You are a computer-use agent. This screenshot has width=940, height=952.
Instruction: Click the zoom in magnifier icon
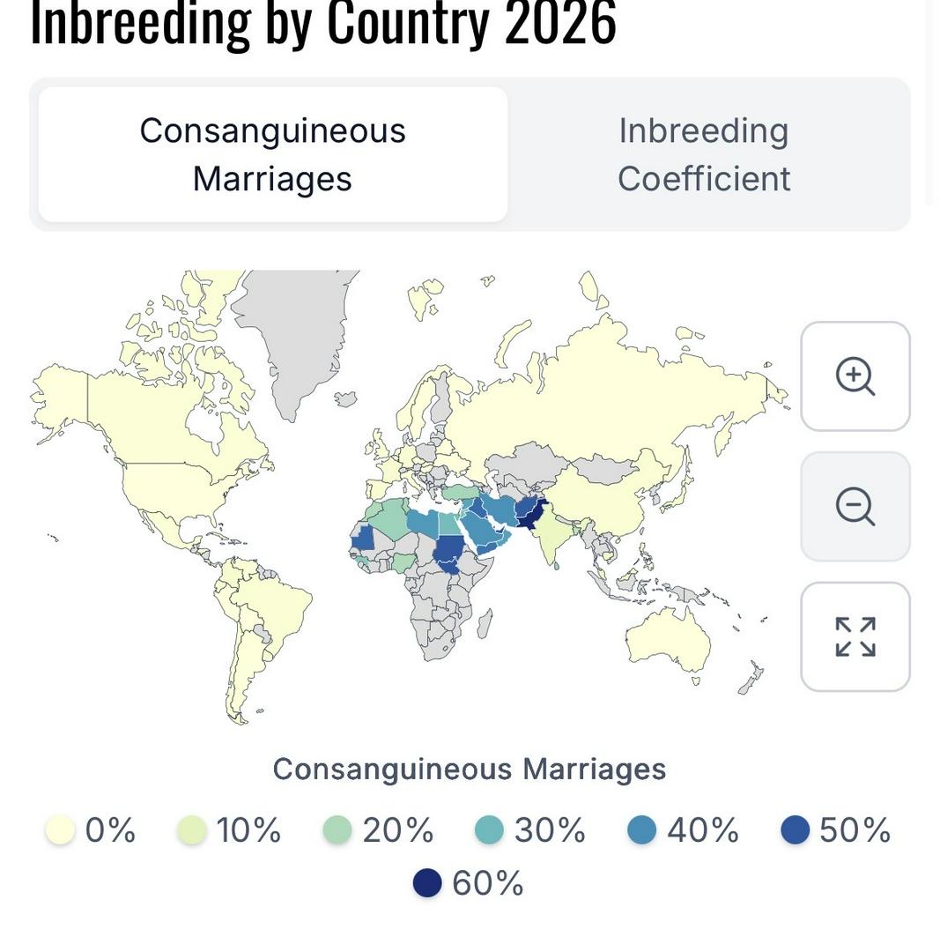[855, 376]
